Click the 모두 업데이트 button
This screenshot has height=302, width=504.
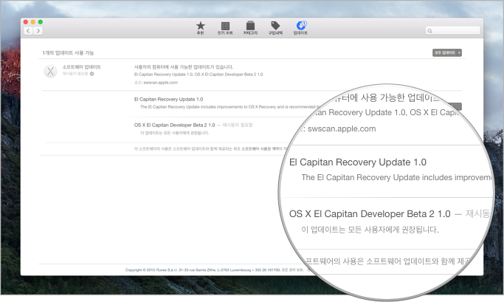(445, 52)
